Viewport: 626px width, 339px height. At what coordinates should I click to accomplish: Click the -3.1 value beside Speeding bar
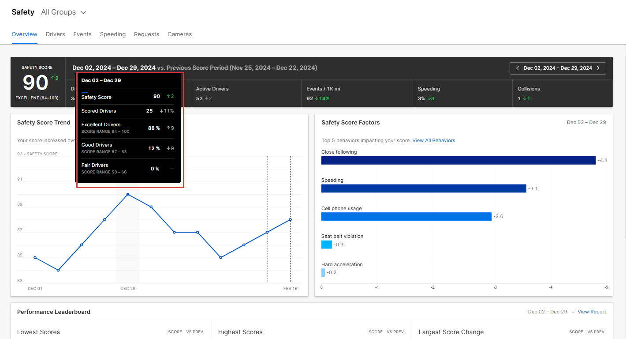click(533, 188)
